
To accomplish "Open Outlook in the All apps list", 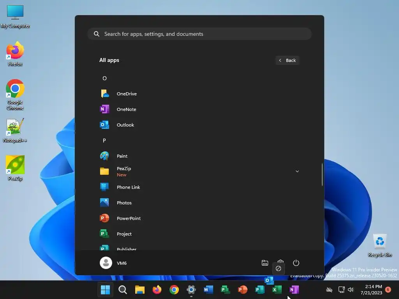I will 199,125.
